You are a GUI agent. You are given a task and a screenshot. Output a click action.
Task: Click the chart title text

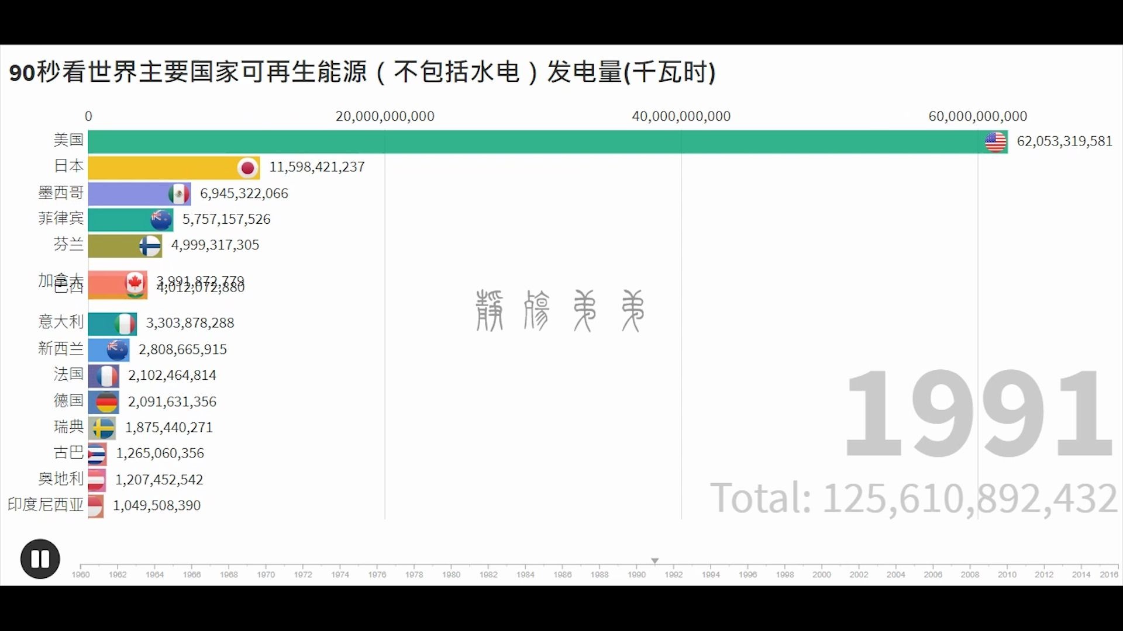(x=363, y=72)
